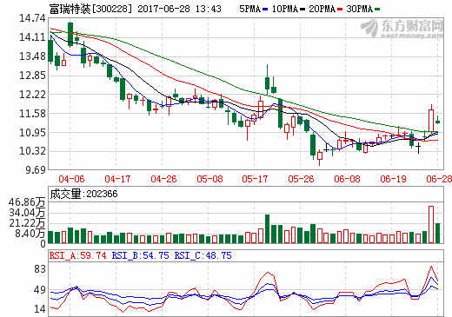Select the 05-26 date marker

[301, 179]
